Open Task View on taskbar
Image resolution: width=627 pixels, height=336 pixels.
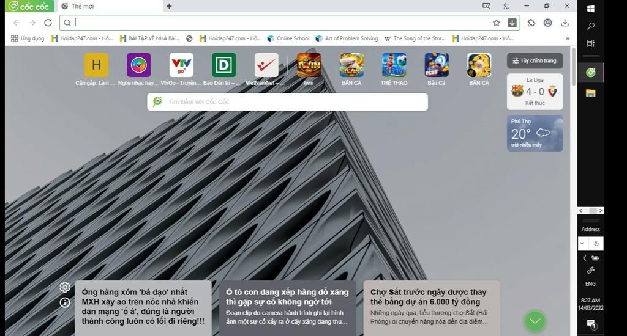tap(591, 43)
